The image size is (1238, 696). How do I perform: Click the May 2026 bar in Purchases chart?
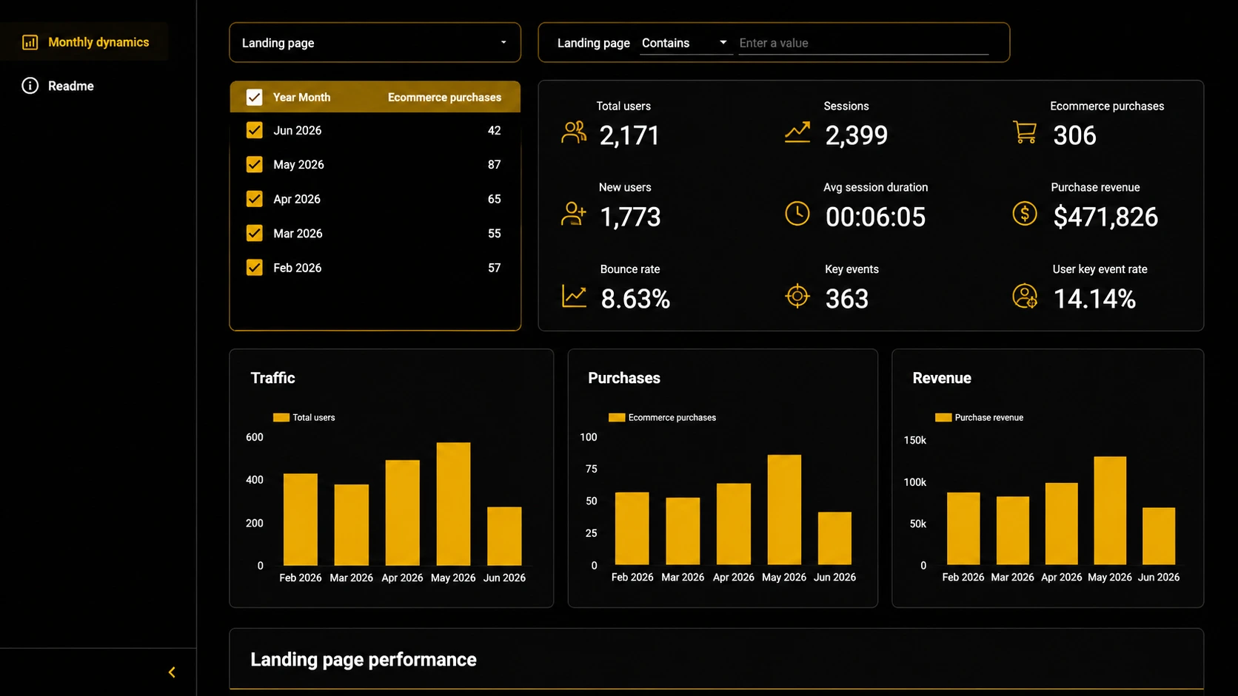(784, 510)
